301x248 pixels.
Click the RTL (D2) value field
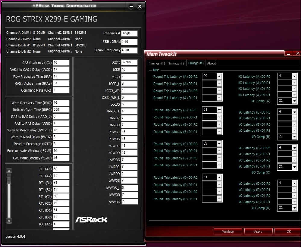click(x=61, y=217)
